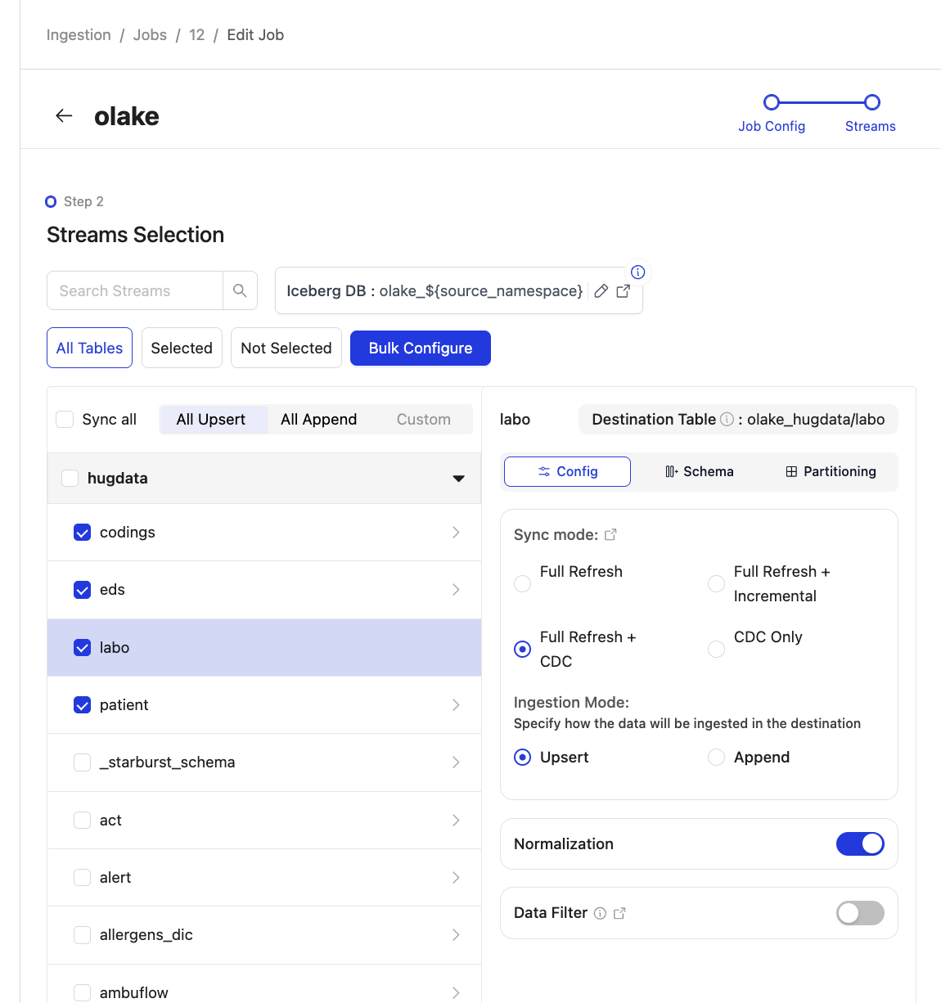Open codings stream via its chevron
This screenshot has width=941, height=1003.
456,533
